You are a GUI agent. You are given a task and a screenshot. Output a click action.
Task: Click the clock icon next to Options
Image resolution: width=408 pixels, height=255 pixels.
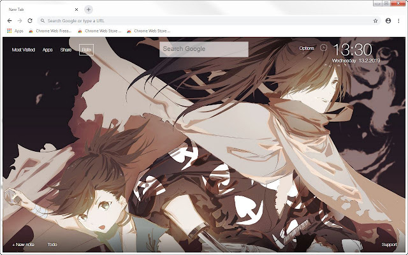(x=323, y=48)
